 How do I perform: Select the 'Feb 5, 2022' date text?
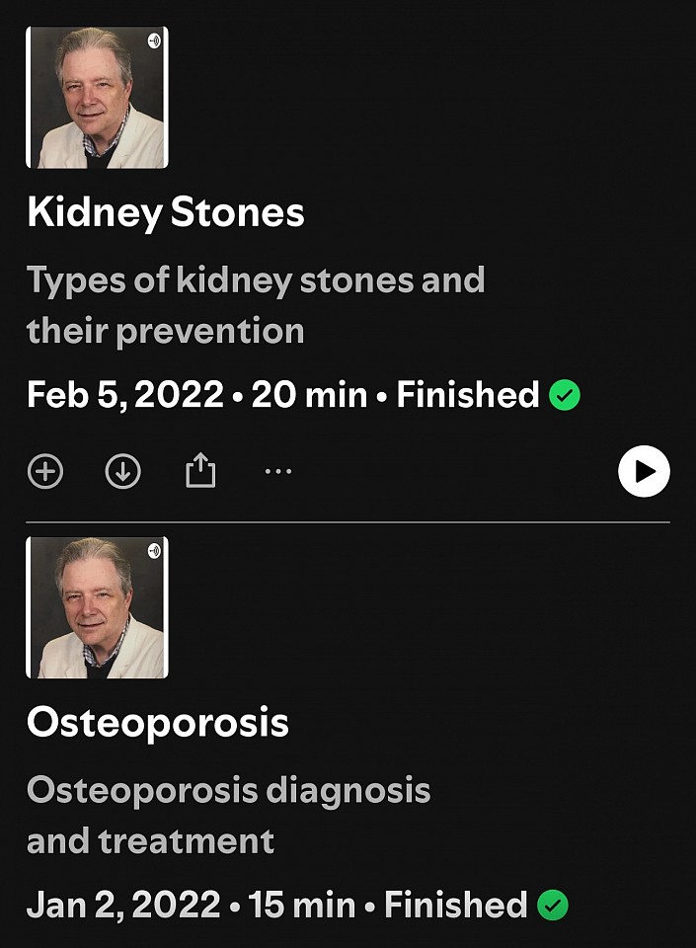125,395
